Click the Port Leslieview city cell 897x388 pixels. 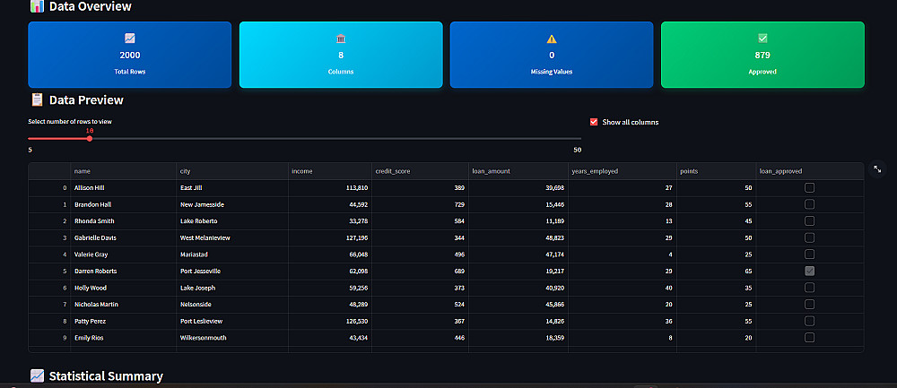[232, 321]
